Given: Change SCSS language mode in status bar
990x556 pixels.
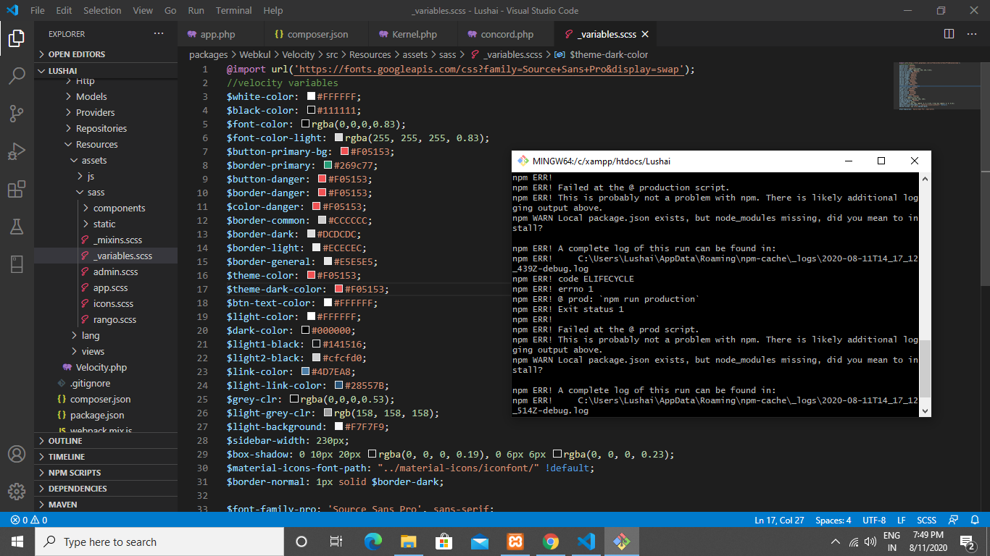Looking at the screenshot, I should tap(926, 520).
